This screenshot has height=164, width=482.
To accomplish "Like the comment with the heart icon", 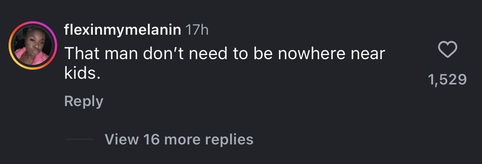I will pyautogui.click(x=447, y=51).
